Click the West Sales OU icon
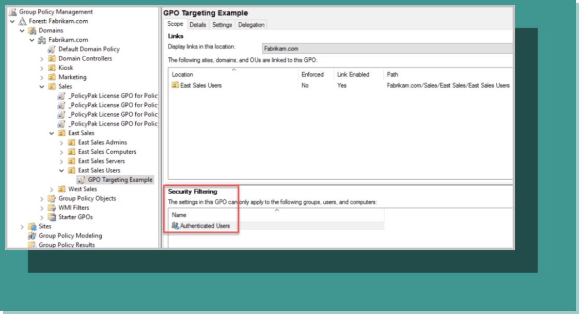 tap(62, 189)
